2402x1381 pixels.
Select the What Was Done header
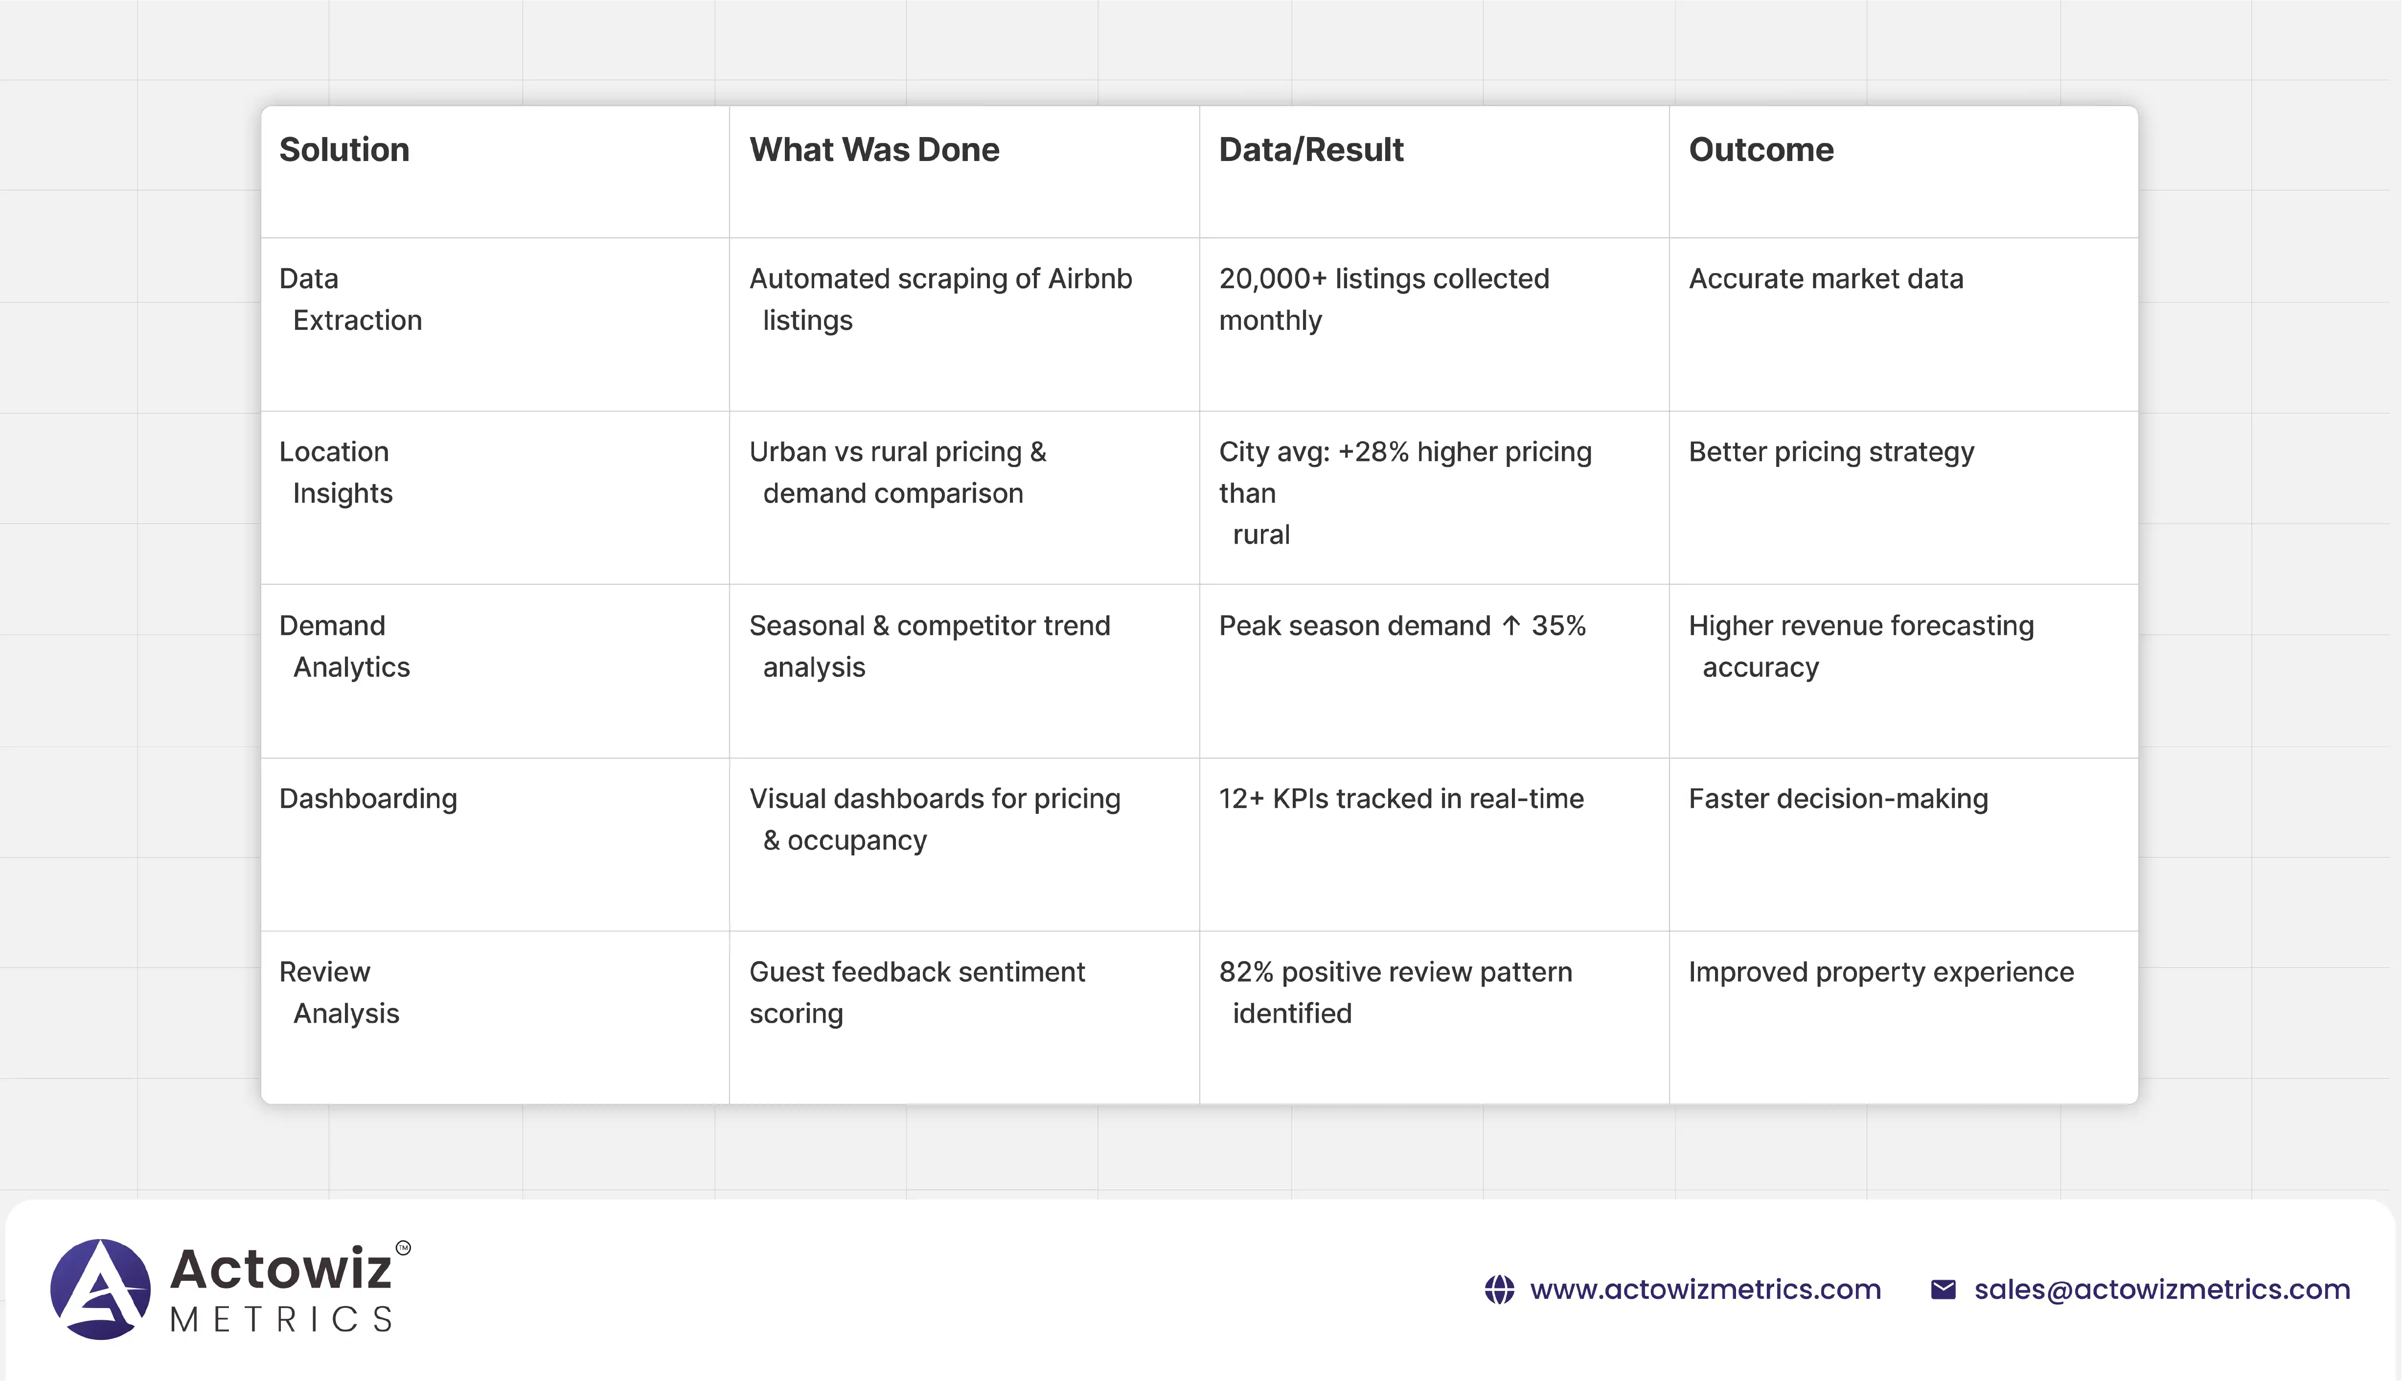pos(873,150)
